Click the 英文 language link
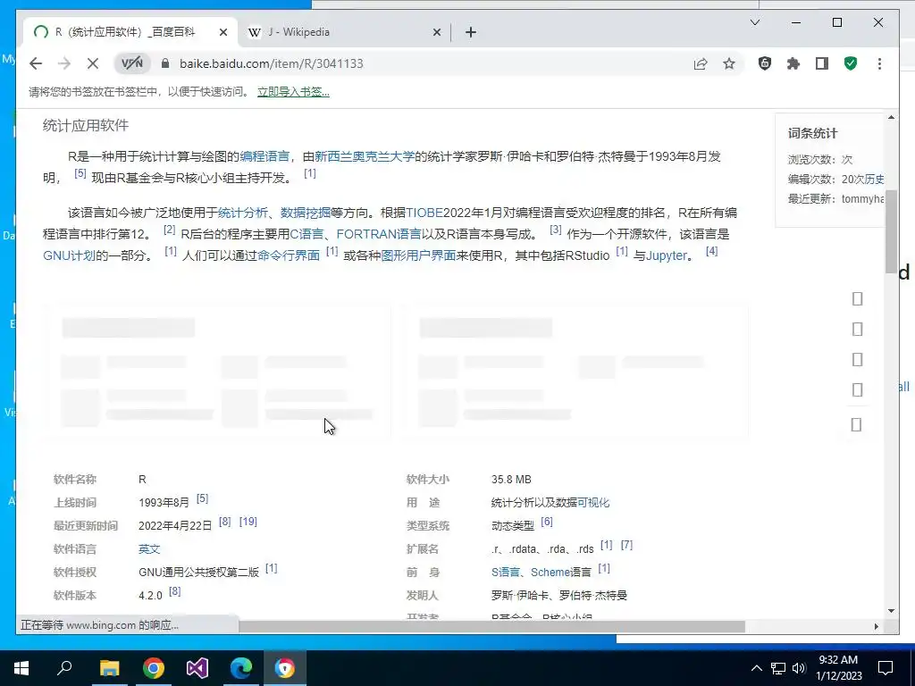Image resolution: width=915 pixels, height=686 pixels. pyautogui.click(x=149, y=549)
